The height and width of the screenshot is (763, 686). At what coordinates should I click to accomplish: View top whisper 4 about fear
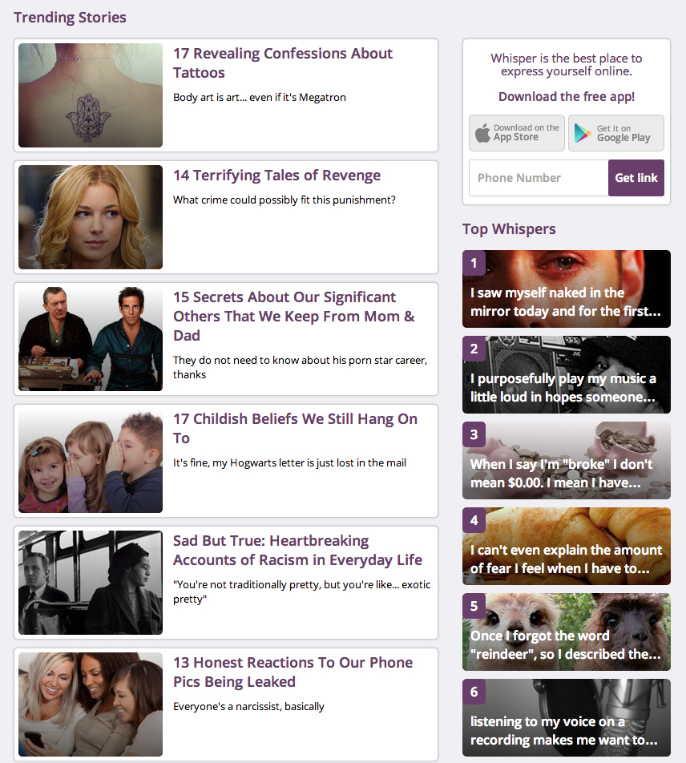click(x=567, y=546)
